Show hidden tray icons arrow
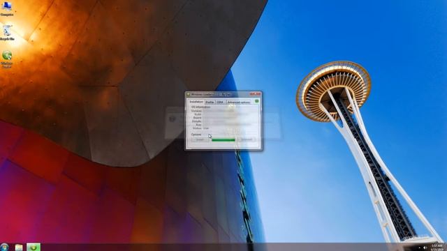The image size is (447, 251). [x=419, y=248]
